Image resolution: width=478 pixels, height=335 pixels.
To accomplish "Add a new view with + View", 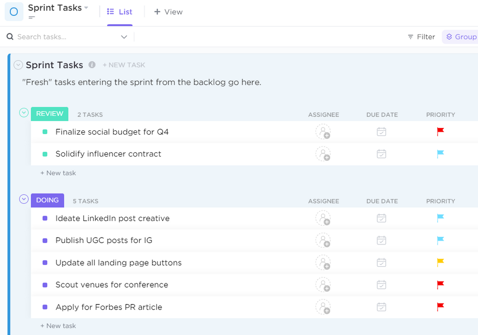I will click(x=168, y=12).
